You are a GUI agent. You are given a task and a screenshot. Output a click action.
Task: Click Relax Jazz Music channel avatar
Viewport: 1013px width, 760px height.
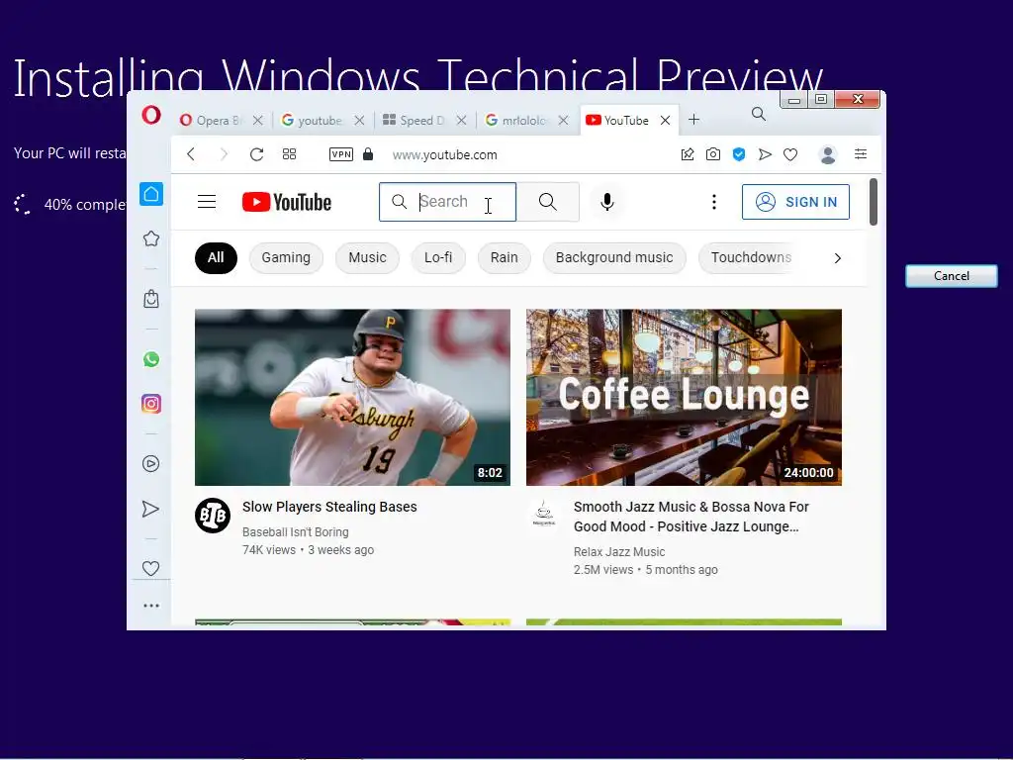point(544,515)
